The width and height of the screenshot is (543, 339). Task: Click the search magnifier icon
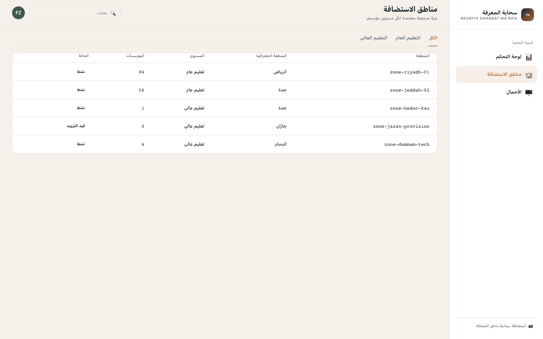[113, 13]
